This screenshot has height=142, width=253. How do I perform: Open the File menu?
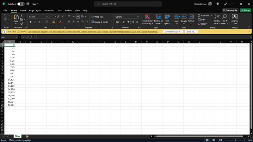pos(5,10)
